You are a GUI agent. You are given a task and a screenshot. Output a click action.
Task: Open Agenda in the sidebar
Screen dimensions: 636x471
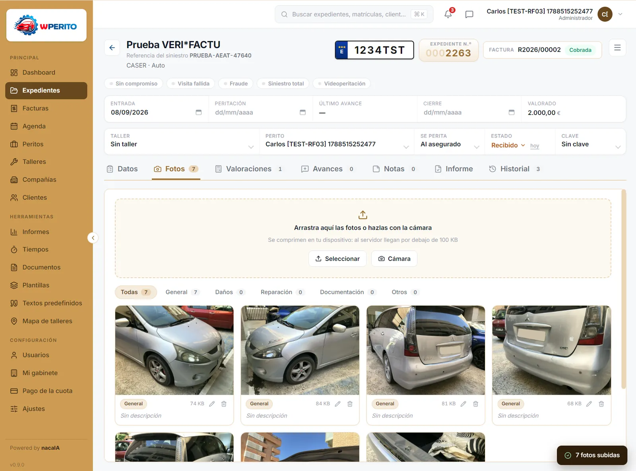[x=46, y=126]
